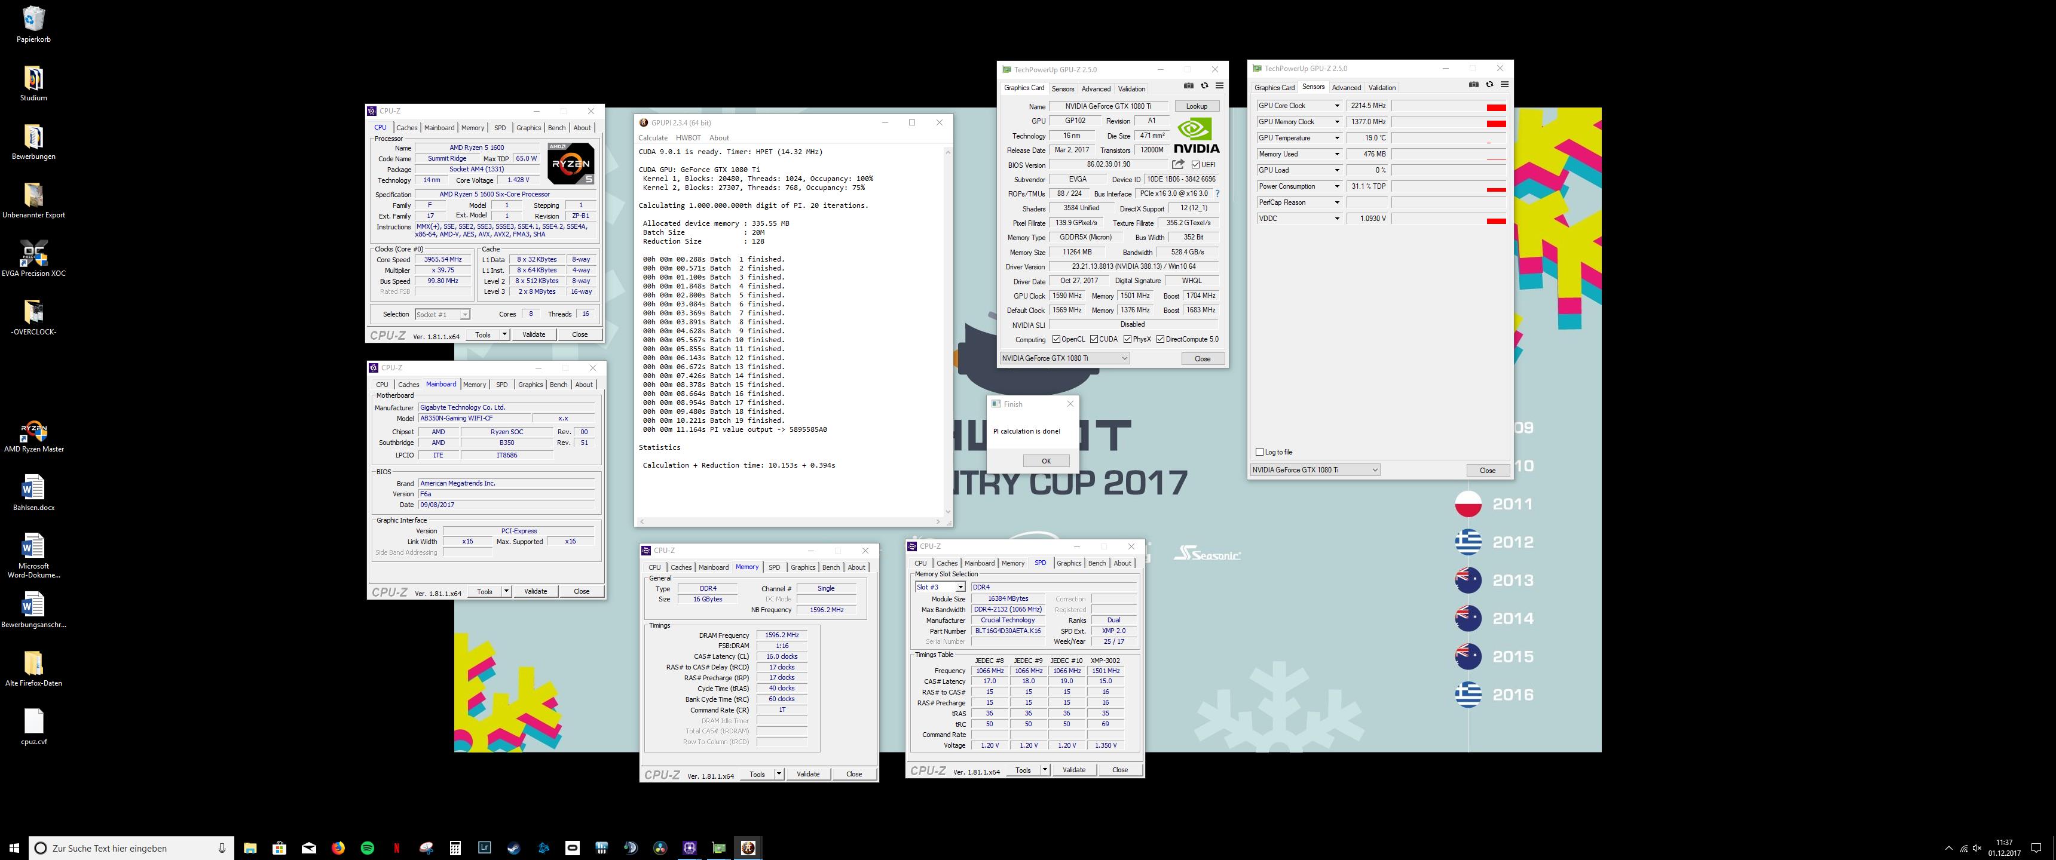Open Microsoft Store from the taskbar
This screenshot has width=2056, height=860.
pos(279,848)
